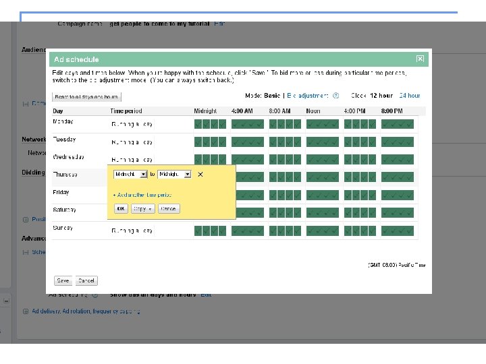
Task: Close the Ad schedule dialog
Action: (420, 59)
